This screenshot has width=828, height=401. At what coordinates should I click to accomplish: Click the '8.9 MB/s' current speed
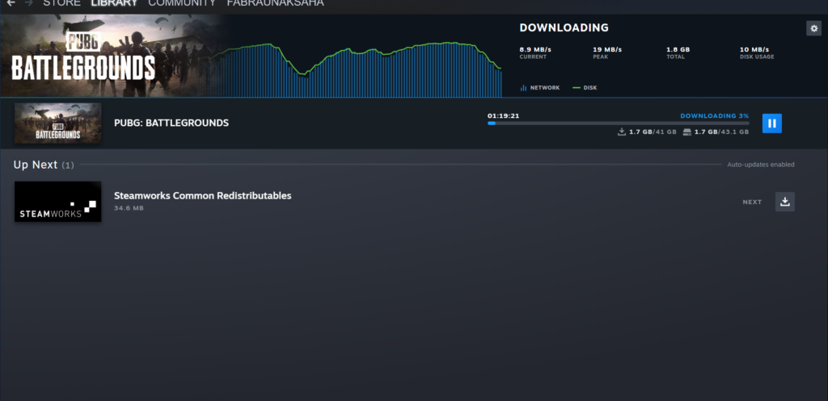[535, 49]
